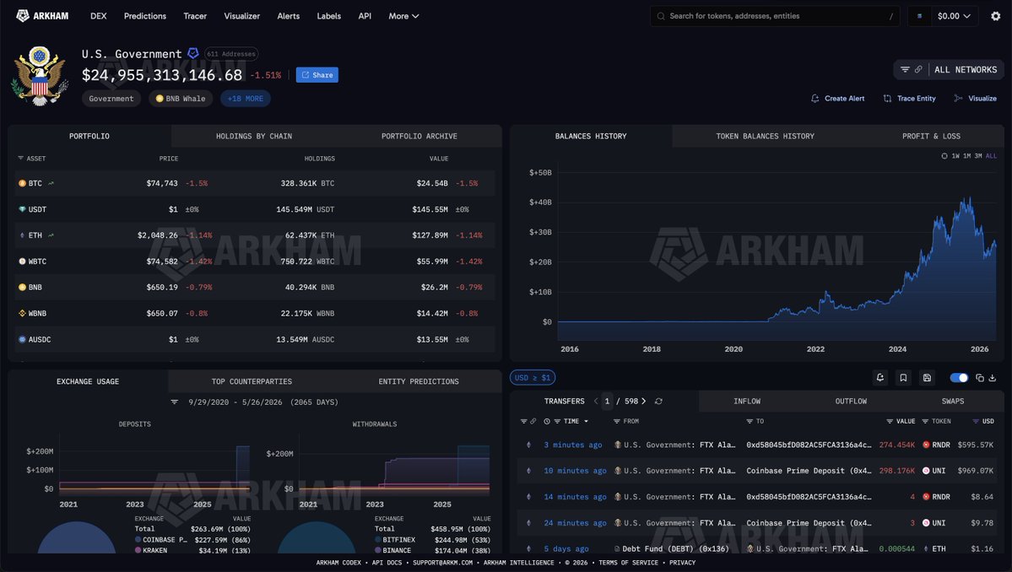Expand the More menu in top navigation

click(x=403, y=16)
